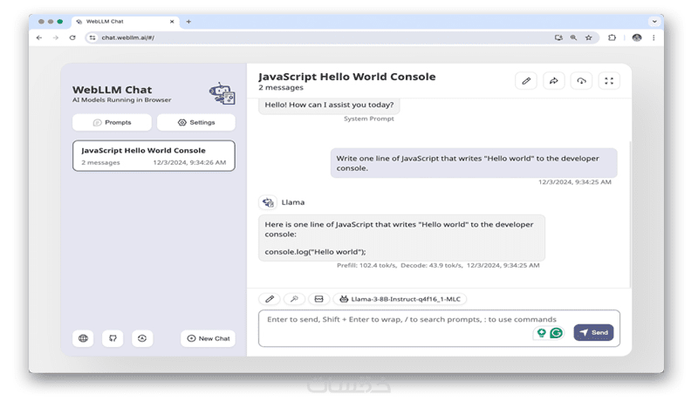Click the circular icon beside the GitHub icon
The image size is (698, 401).
142,338
